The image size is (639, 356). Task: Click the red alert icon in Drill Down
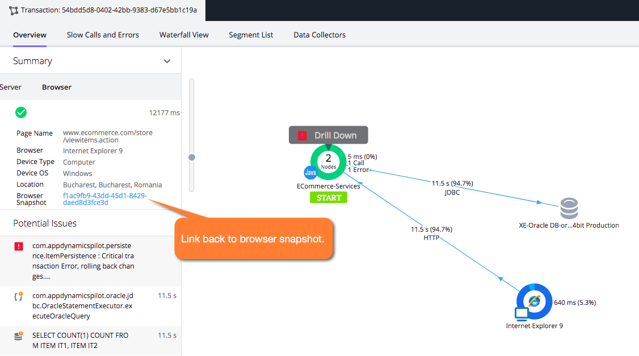pyautogui.click(x=302, y=135)
